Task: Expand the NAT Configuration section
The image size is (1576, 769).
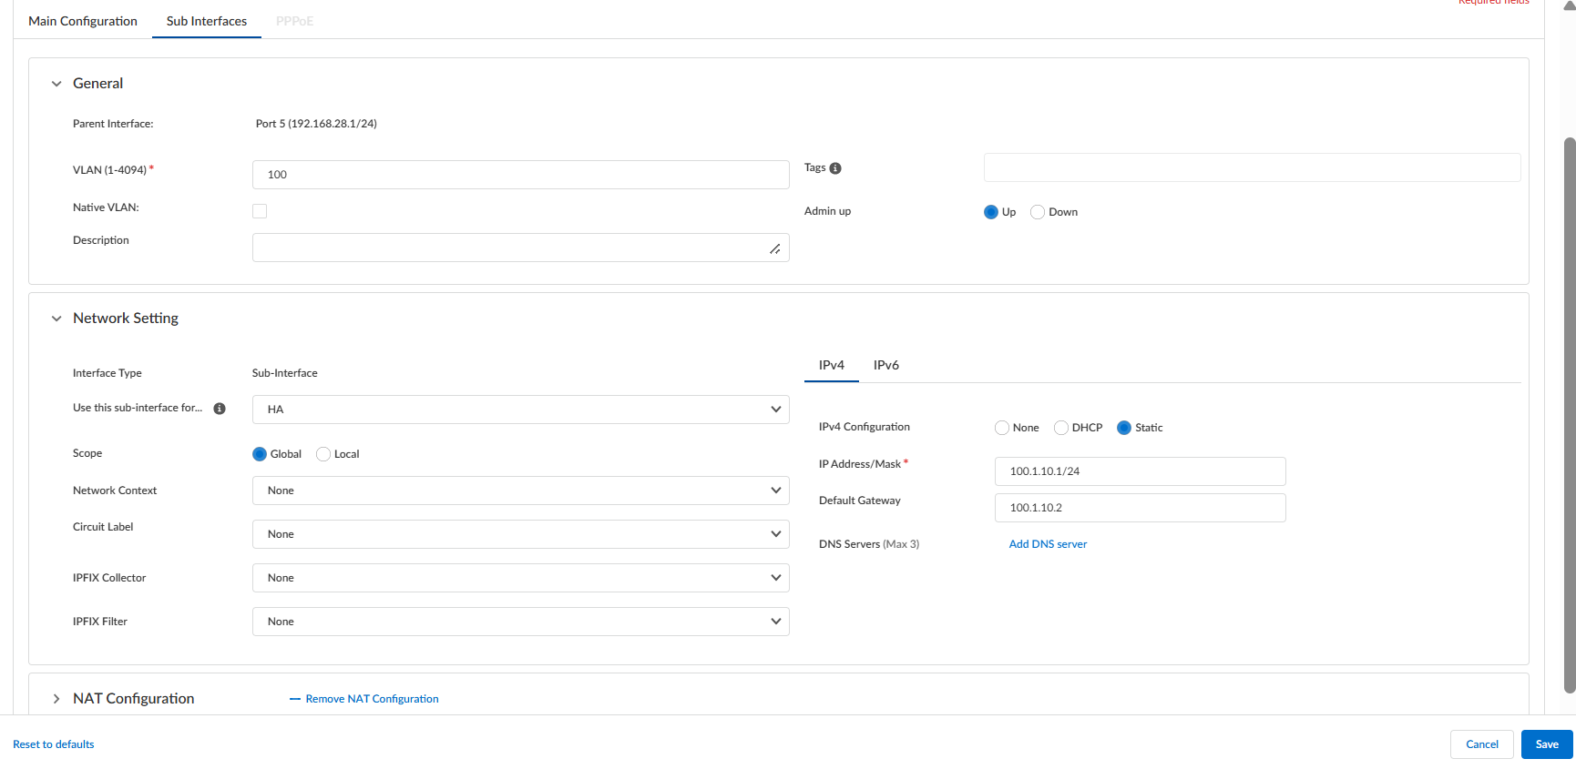Action: pos(56,699)
